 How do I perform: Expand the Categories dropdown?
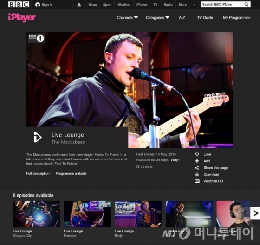point(157,18)
